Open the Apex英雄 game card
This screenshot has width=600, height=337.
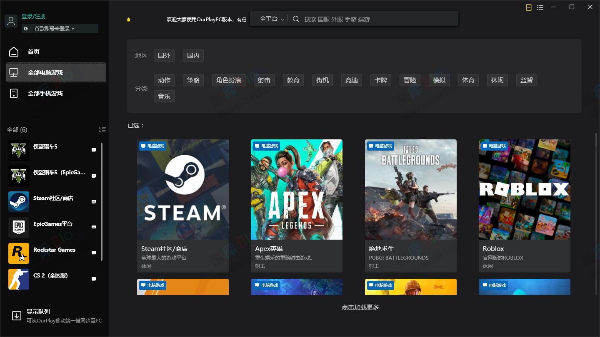click(296, 205)
